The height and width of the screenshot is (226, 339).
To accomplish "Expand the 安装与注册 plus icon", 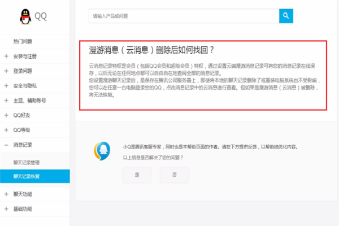I will [x=6, y=56].
